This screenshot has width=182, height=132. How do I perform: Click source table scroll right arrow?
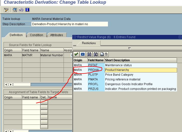click(10, 84)
